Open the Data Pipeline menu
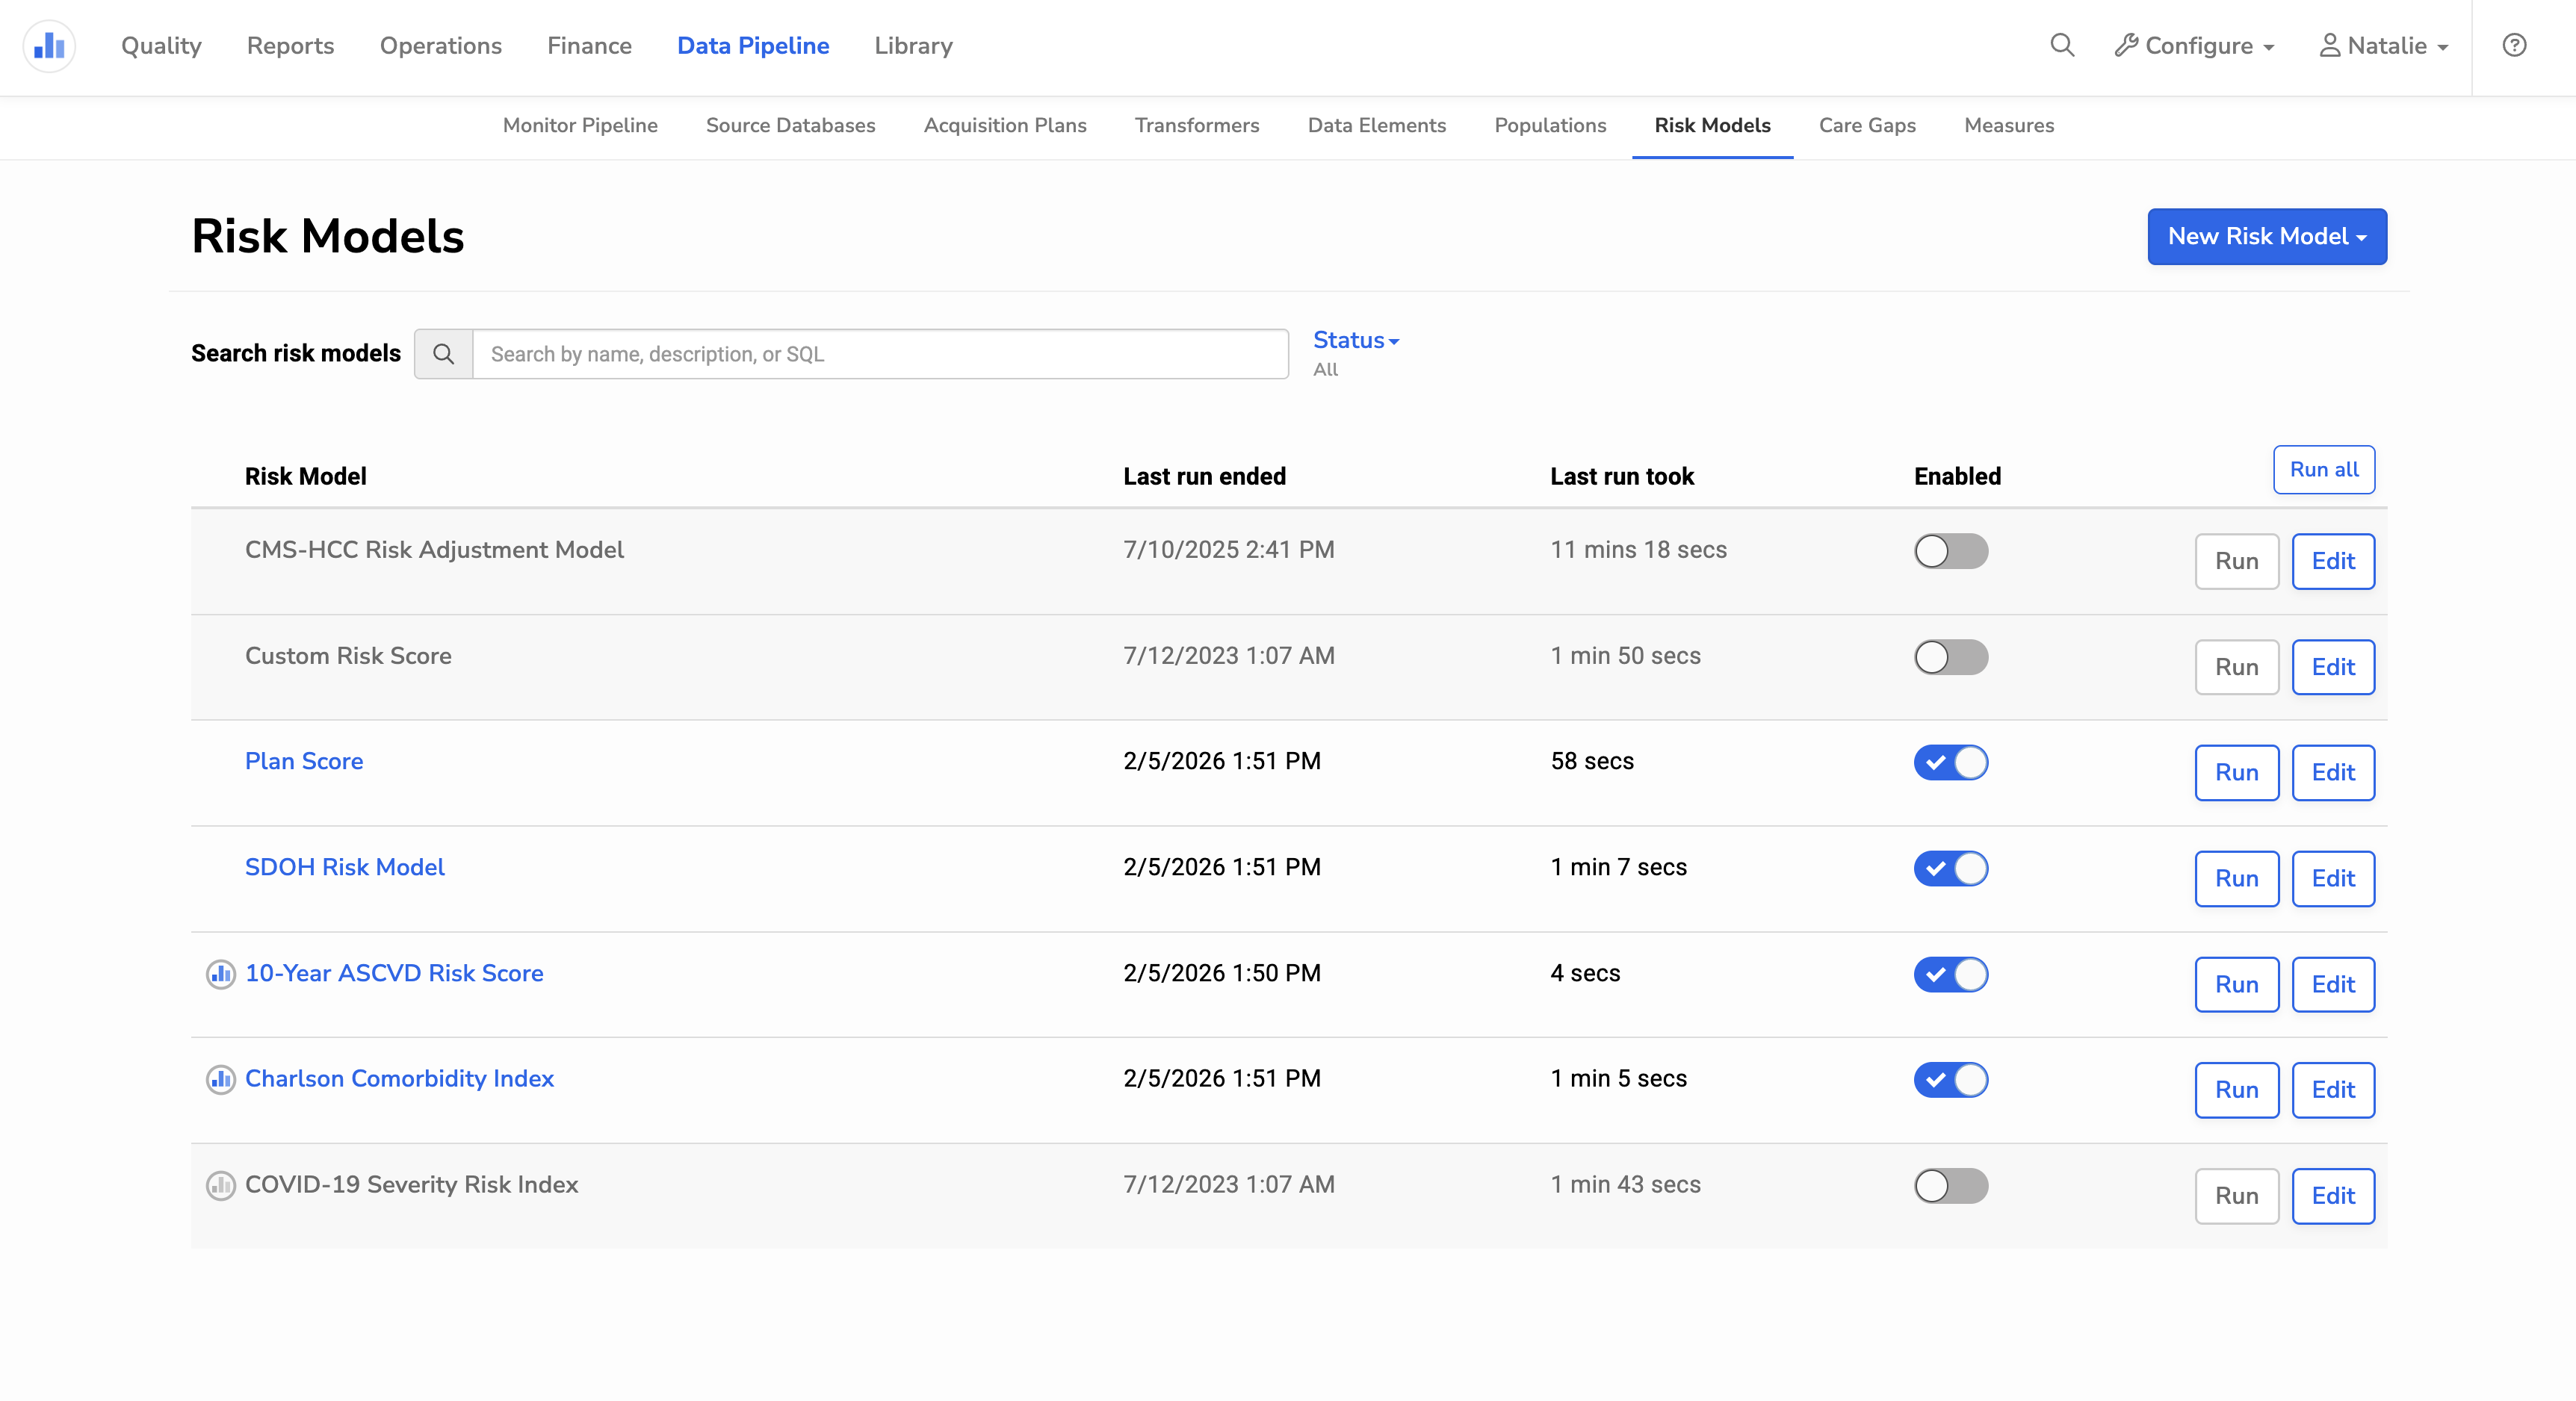Image resolution: width=2576 pixels, height=1401 pixels. [x=753, y=46]
